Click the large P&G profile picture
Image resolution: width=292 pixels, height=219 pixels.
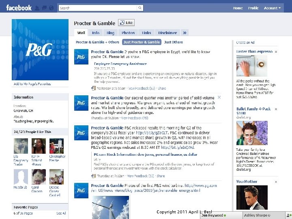coord(40,50)
